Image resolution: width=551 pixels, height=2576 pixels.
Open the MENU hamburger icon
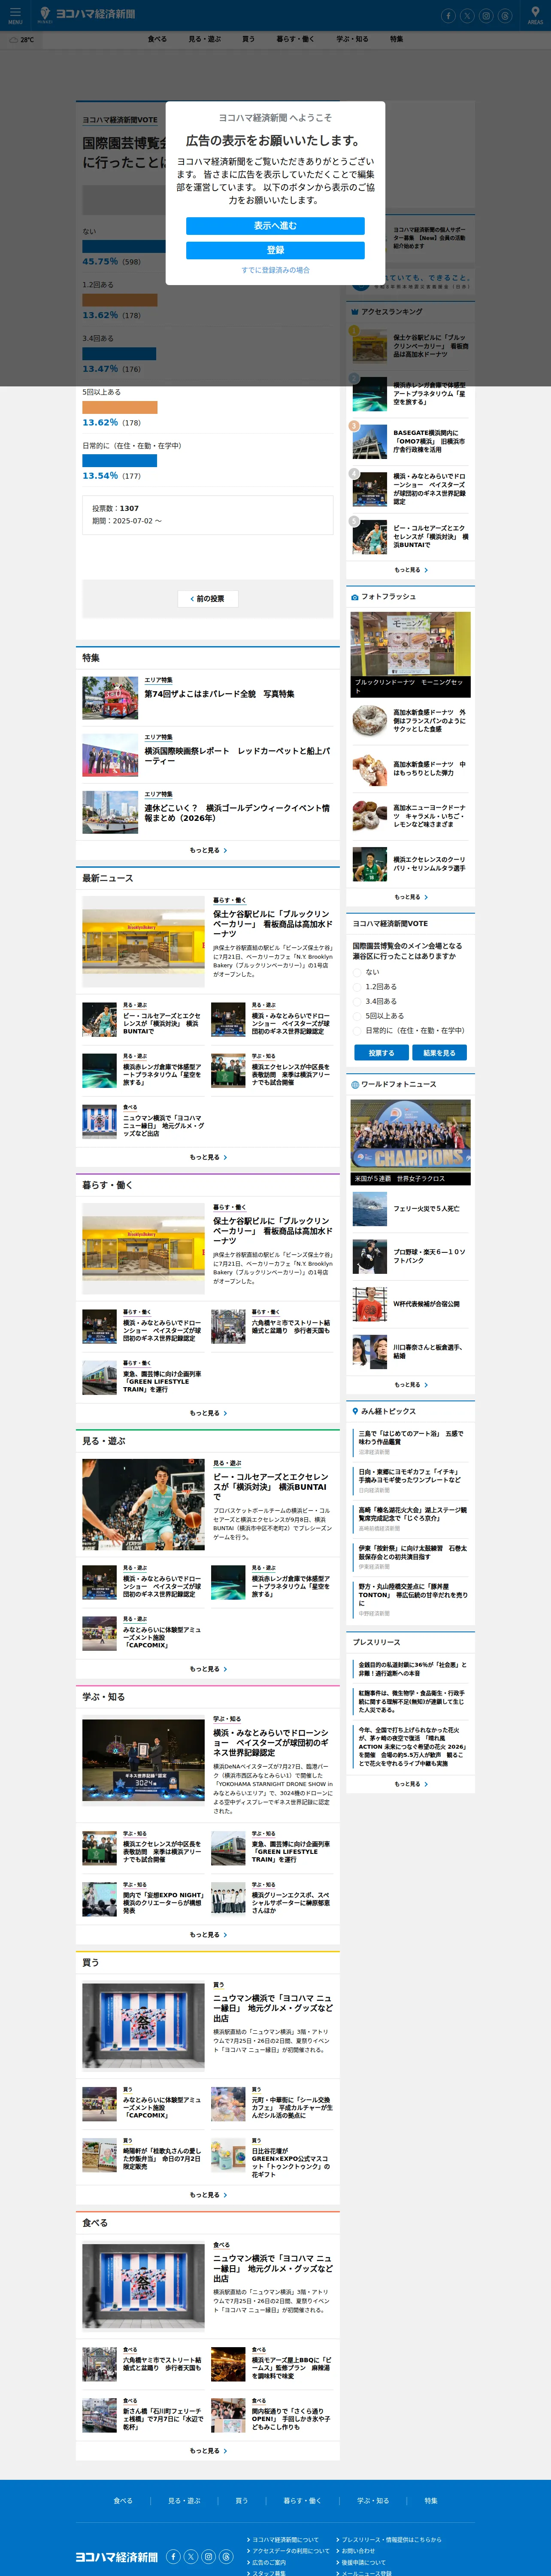15,14
